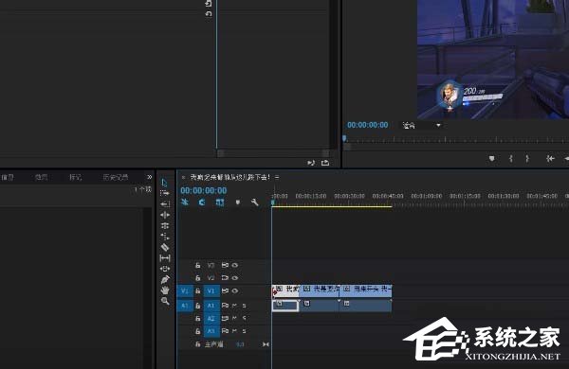Toggle the lock on track V3
Image resolution: width=569 pixels, height=369 pixels.
[198, 266]
